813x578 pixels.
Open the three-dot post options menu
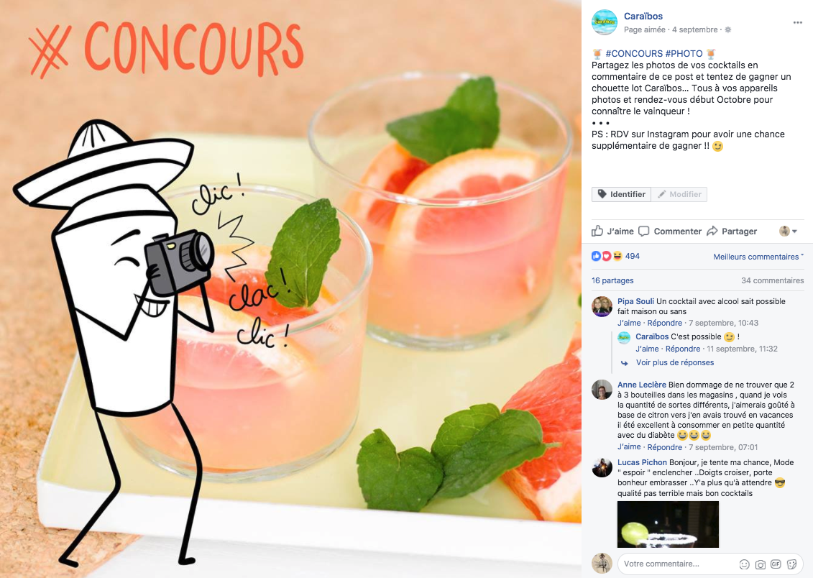coord(797,22)
